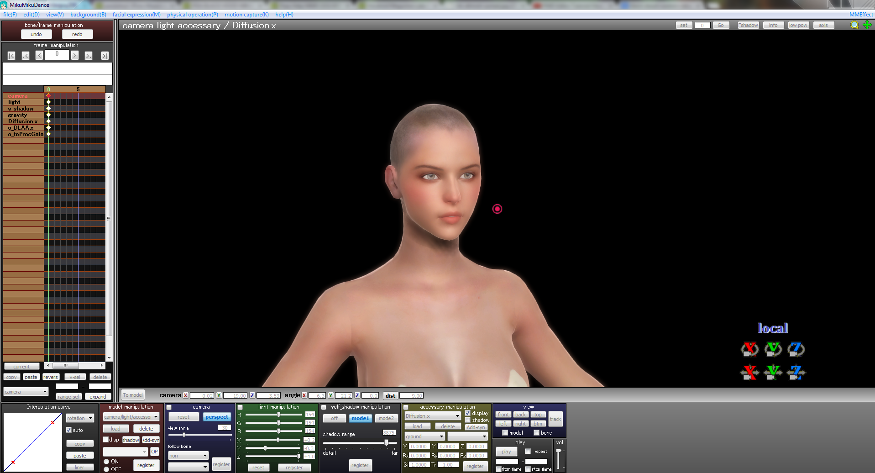Image resolution: width=875 pixels, height=473 pixels.
Task: Step back one frame arrow
Action: coord(39,56)
